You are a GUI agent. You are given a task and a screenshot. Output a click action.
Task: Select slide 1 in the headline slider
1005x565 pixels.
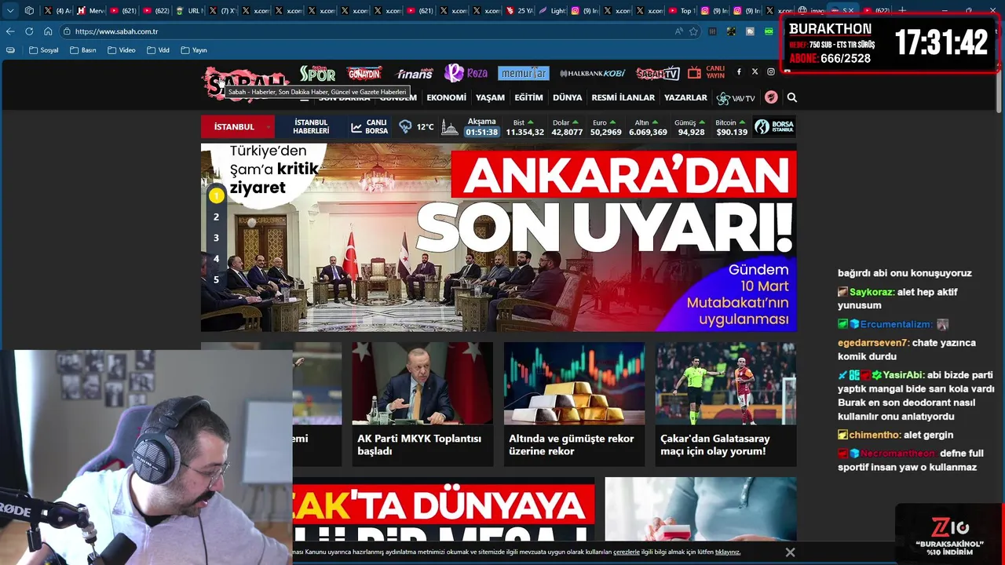click(216, 195)
